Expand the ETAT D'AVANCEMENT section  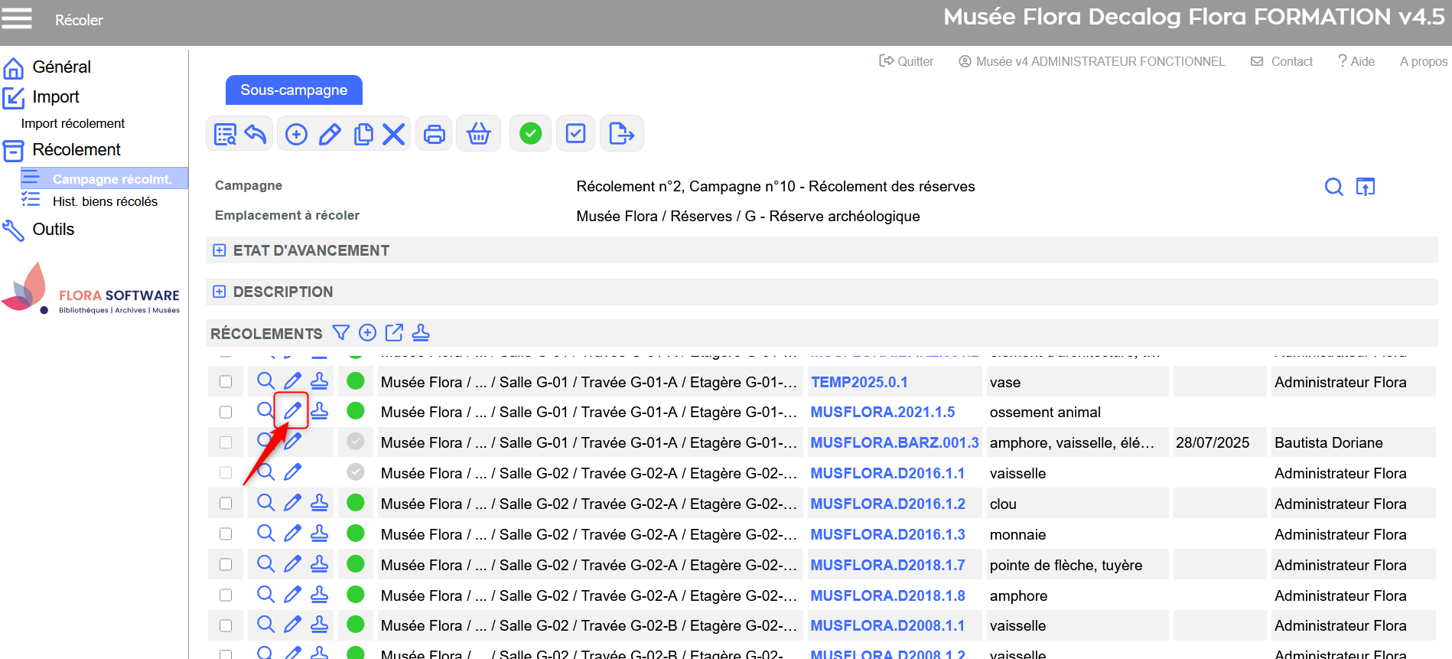coord(220,250)
